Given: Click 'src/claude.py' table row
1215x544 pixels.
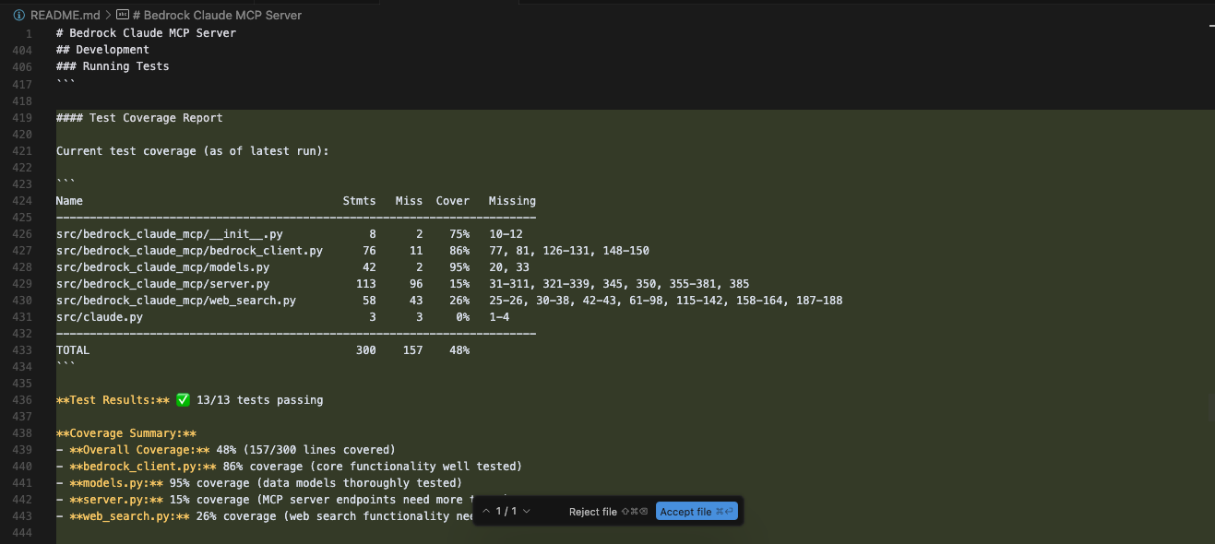Looking at the screenshot, I should pos(282,317).
